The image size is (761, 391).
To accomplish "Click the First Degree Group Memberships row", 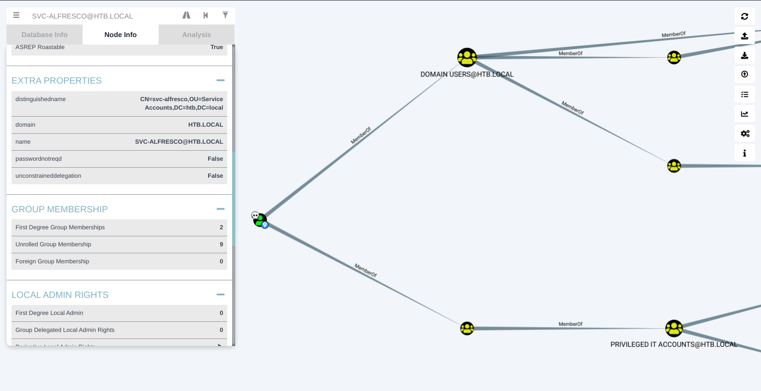I will coord(119,227).
